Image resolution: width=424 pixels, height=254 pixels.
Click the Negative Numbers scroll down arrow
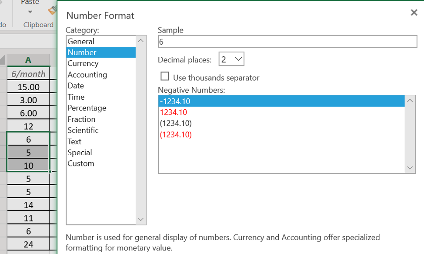pyautogui.click(x=410, y=168)
